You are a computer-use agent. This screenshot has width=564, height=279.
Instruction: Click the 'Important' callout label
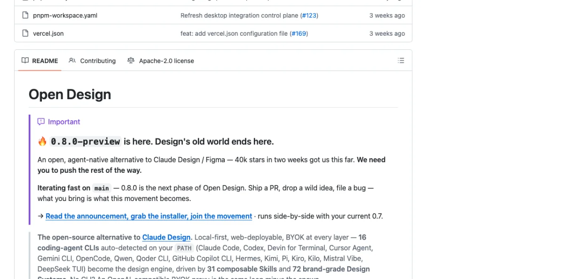tap(64, 122)
